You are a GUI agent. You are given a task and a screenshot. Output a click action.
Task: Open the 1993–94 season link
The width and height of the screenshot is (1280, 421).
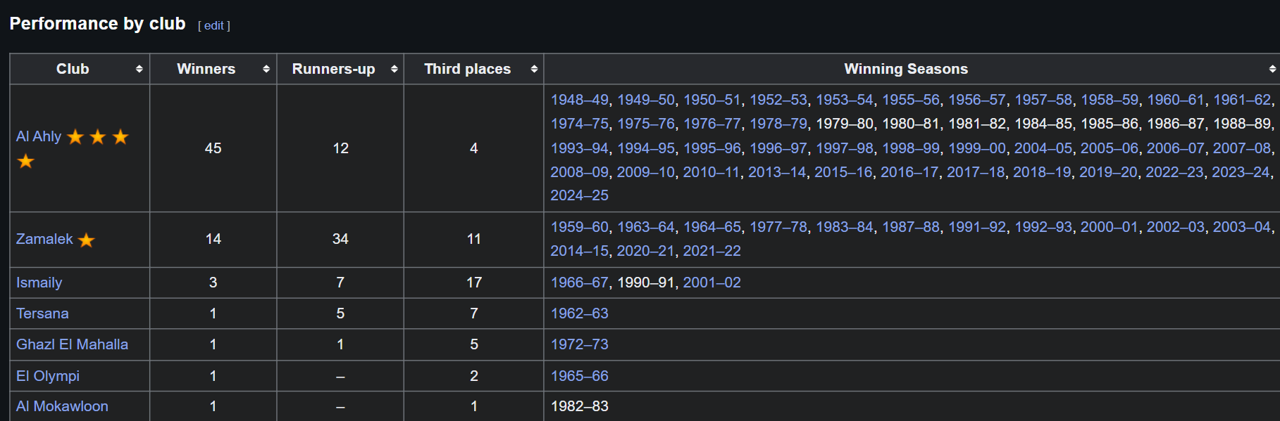pyautogui.click(x=579, y=148)
